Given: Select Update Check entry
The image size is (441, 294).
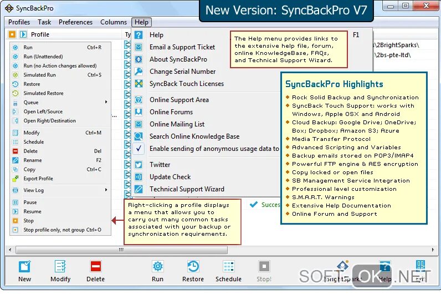Looking at the screenshot, I should click(x=170, y=177).
